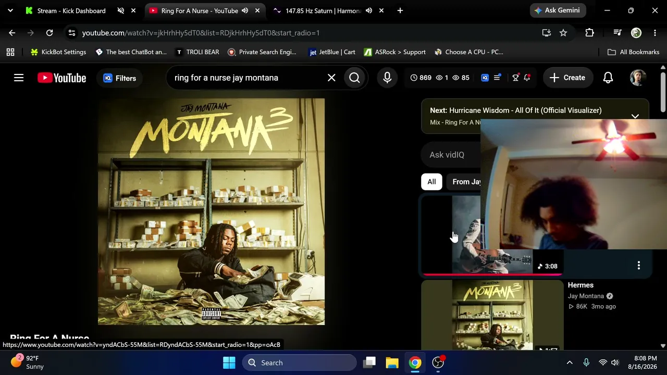Open the tab search dropdown arrow
The image size is (667, 375).
(10, 10)
